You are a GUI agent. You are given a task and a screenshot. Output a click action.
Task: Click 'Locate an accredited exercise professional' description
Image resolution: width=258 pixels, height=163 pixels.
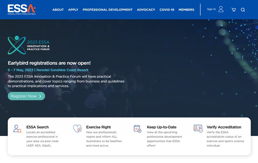42,139
